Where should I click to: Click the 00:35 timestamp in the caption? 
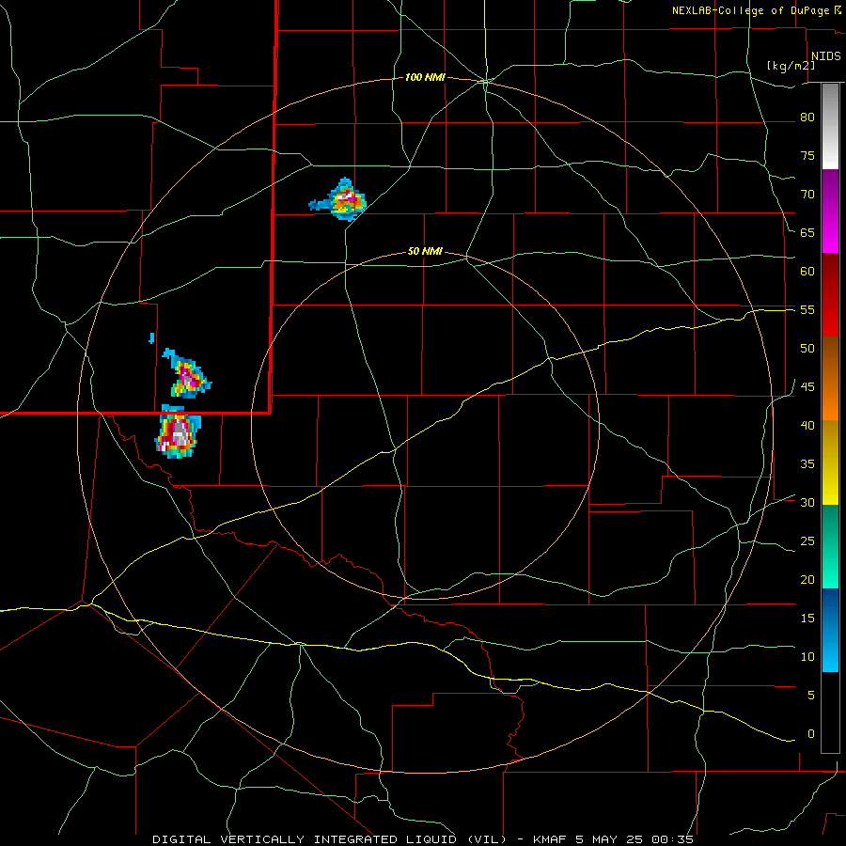pos(672,839)
